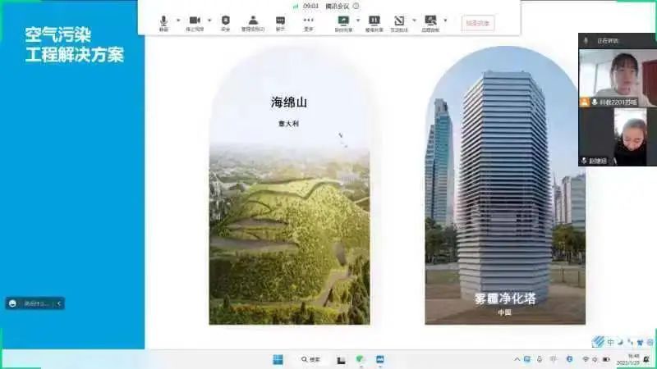Expand camera options dropdown arrow
Image resolution: width=657 pixels, height=369 pixels.
click(209, 20)
